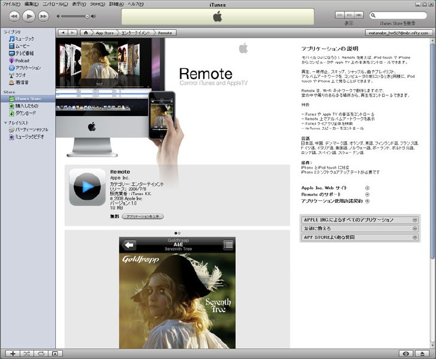This screenshot has height=359, width=436.
Task: Select iTunes Store in the sidebar
Action: [28, 99]
